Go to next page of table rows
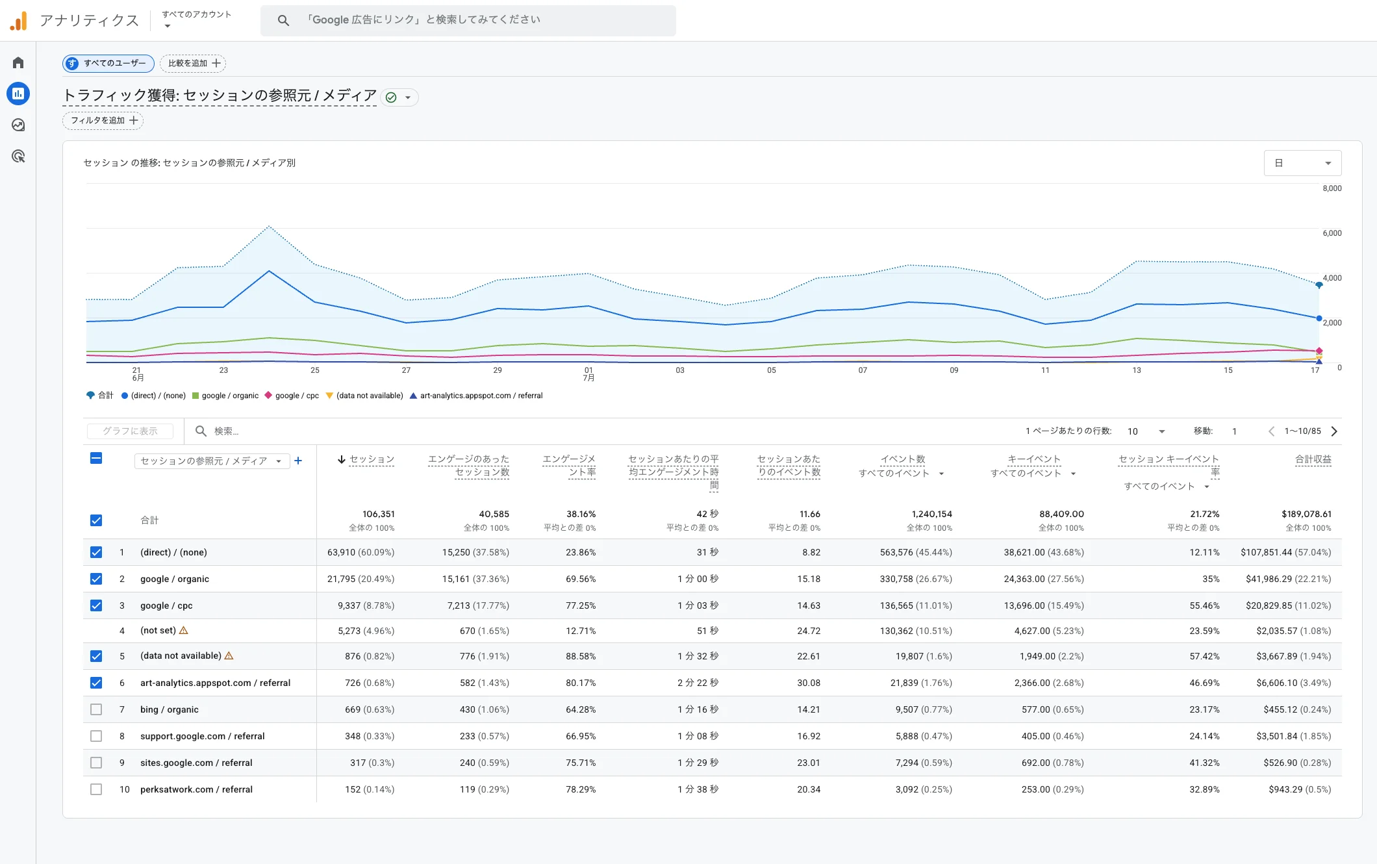This screenshot has height=864, width=1377. tap(1334, 431)
